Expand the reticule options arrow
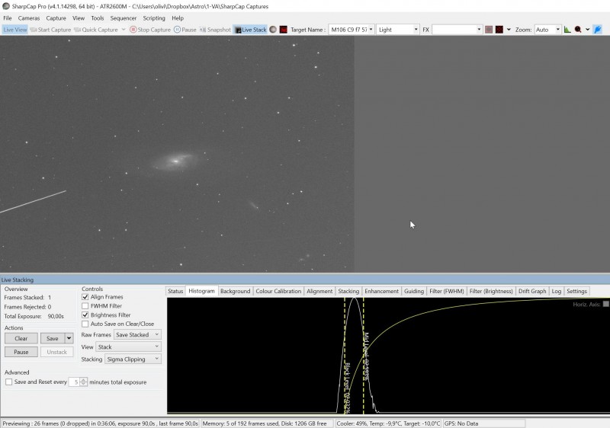Image resolution: width=610 pixels, height=428 pixels. [509, 30]
